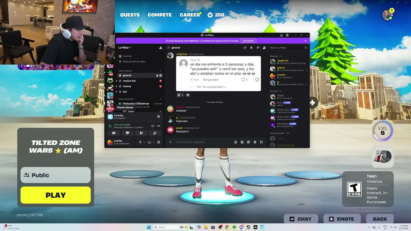Open Mejoras del servidor
Viewport: 411px width, 231px height.
click(x=140, y=62)
